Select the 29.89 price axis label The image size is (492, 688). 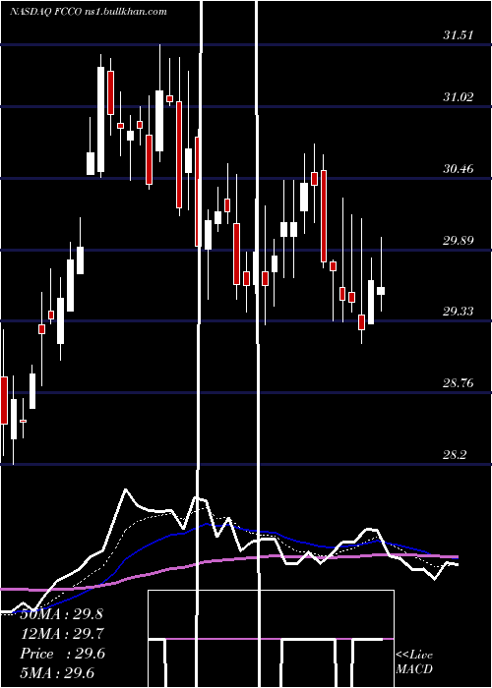click(x=459, y=240)
